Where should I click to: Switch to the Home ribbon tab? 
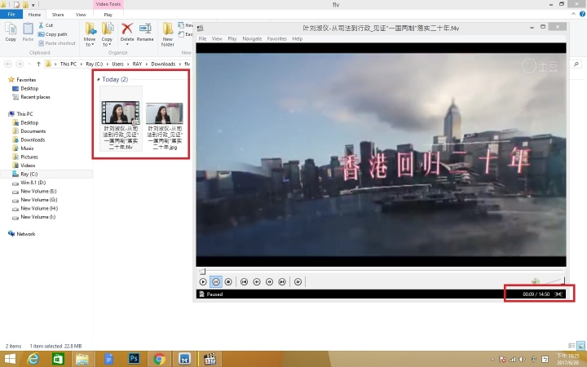pyautogui.click(x=34, y=15)
